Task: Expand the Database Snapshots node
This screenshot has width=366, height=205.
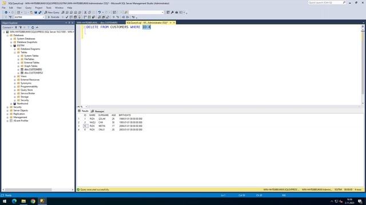Action: (x=11, y=42)
